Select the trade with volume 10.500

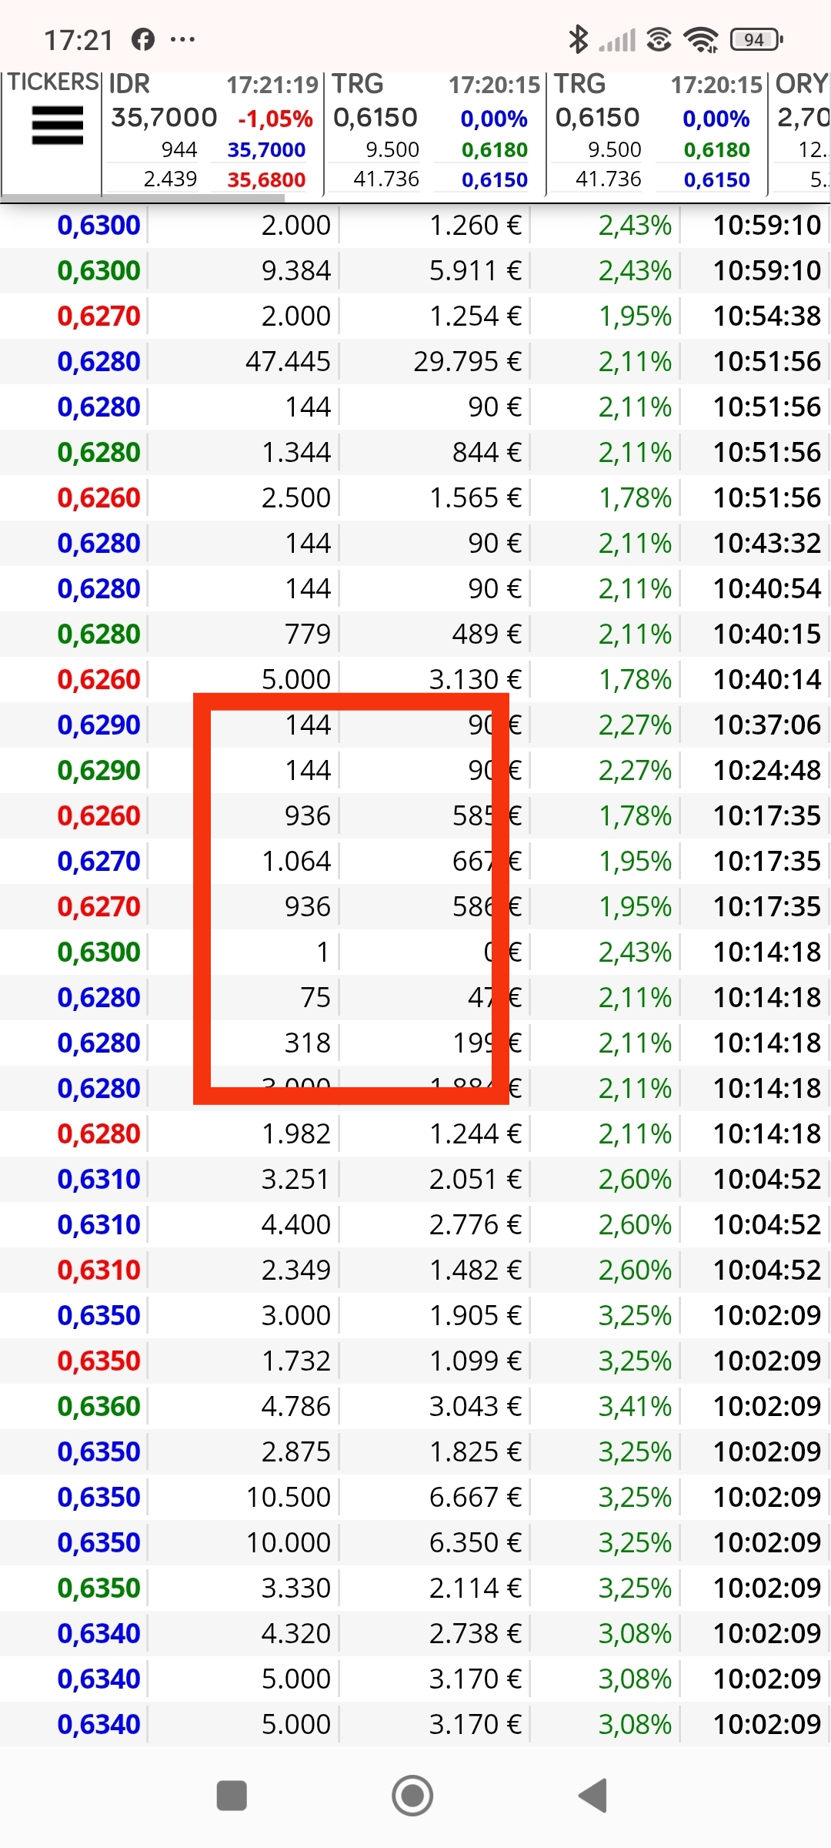(x=415, y=1497)
